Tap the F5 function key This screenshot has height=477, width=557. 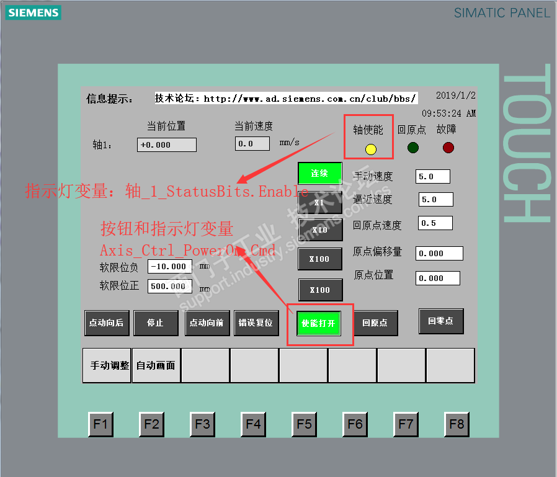304,424
